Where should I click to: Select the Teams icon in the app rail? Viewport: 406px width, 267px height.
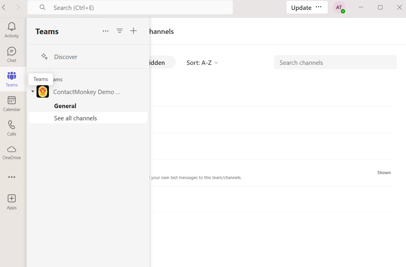click(12, 76)
